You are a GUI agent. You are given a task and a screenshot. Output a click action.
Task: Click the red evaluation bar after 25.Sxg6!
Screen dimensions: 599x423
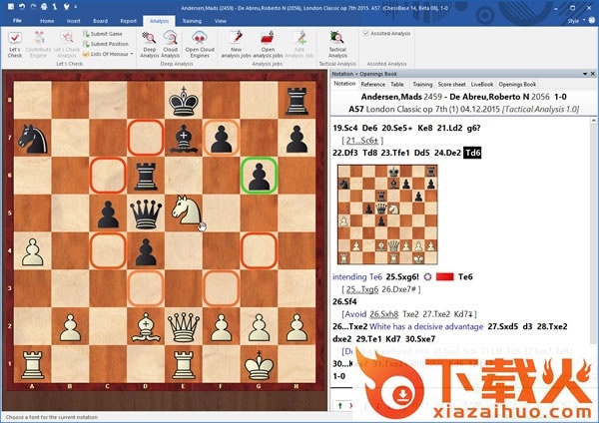(x=444, y=276)
